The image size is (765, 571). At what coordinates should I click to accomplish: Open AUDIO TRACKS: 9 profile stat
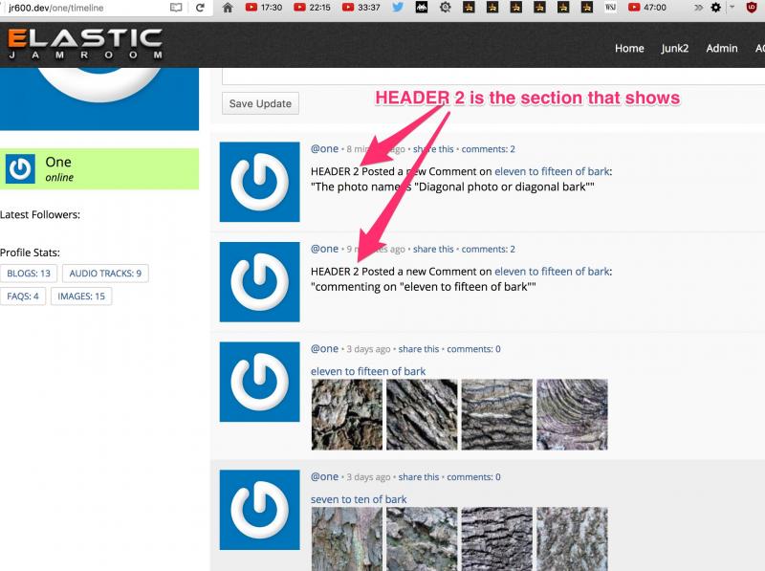(x=105, y=274)
